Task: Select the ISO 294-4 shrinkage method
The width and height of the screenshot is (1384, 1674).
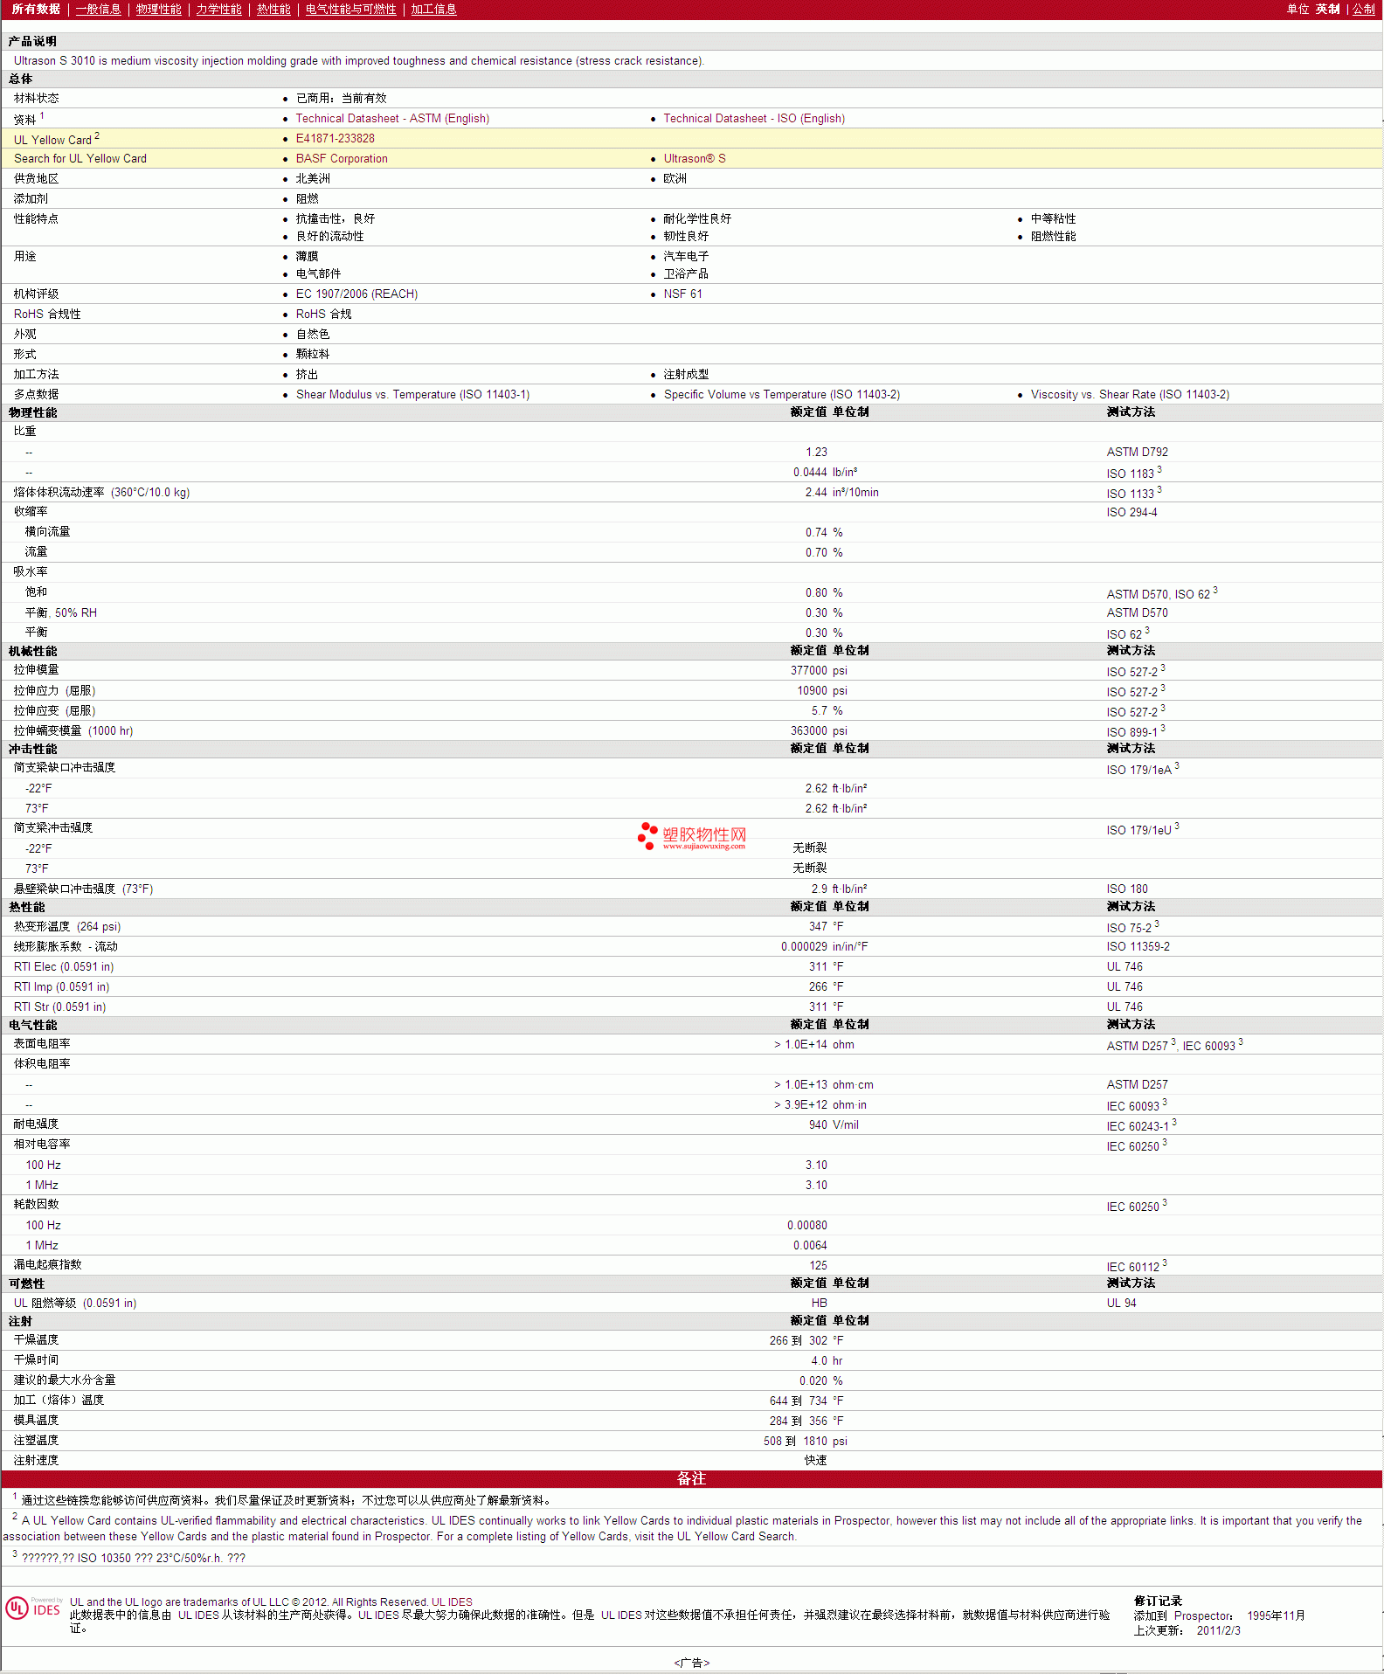Action: (1131, 512)
